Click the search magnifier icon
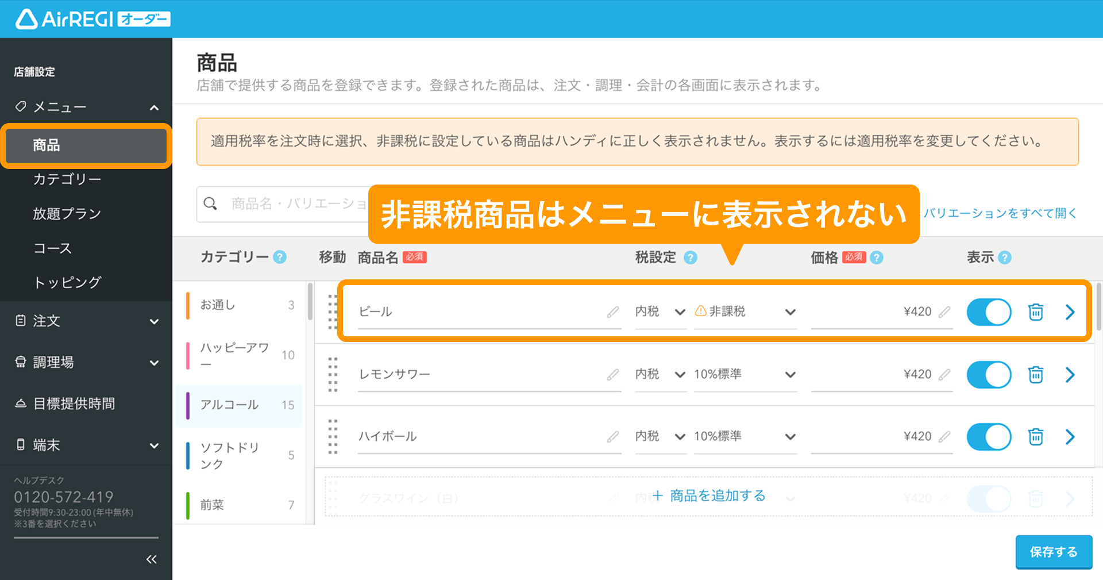Screen dimensions: 1103x580 (210, 203)
